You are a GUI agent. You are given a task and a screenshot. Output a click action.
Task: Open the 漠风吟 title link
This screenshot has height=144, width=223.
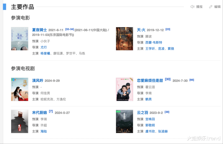38,81
